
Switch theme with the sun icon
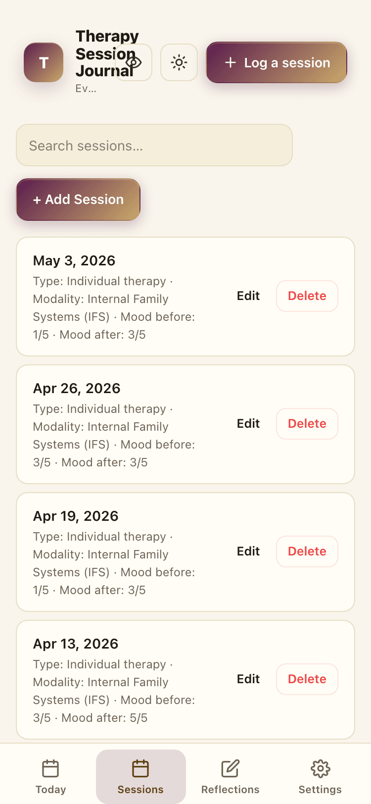tap(179, 62)
